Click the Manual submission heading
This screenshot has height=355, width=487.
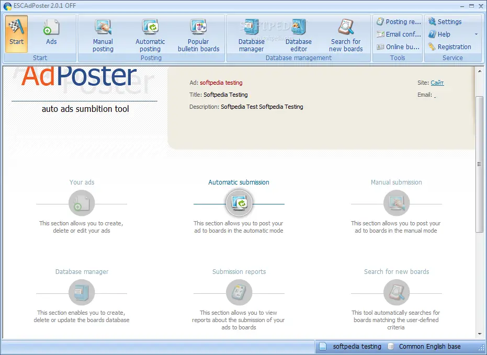click(397, 182)
